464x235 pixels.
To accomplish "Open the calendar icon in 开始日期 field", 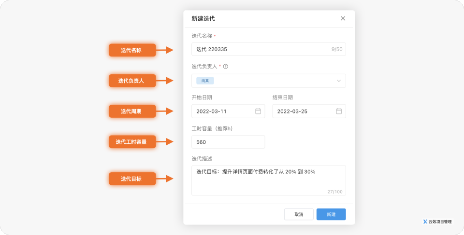I will pos(258,111).
